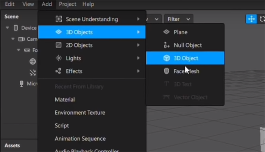Screen dimensions: 265x152
Task: Open the Filter dropdown
Action: [178, 19]
